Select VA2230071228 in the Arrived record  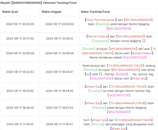tap(135, 57)
